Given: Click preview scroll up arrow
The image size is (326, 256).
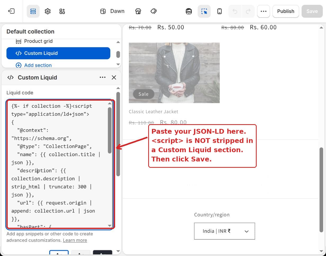Looking at the screenshot, I should tap(322, 27).
